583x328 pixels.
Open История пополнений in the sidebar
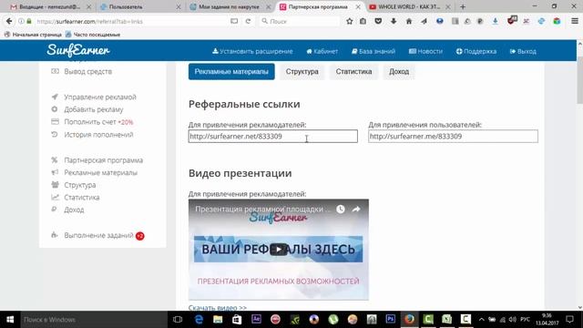pos(98,135)
